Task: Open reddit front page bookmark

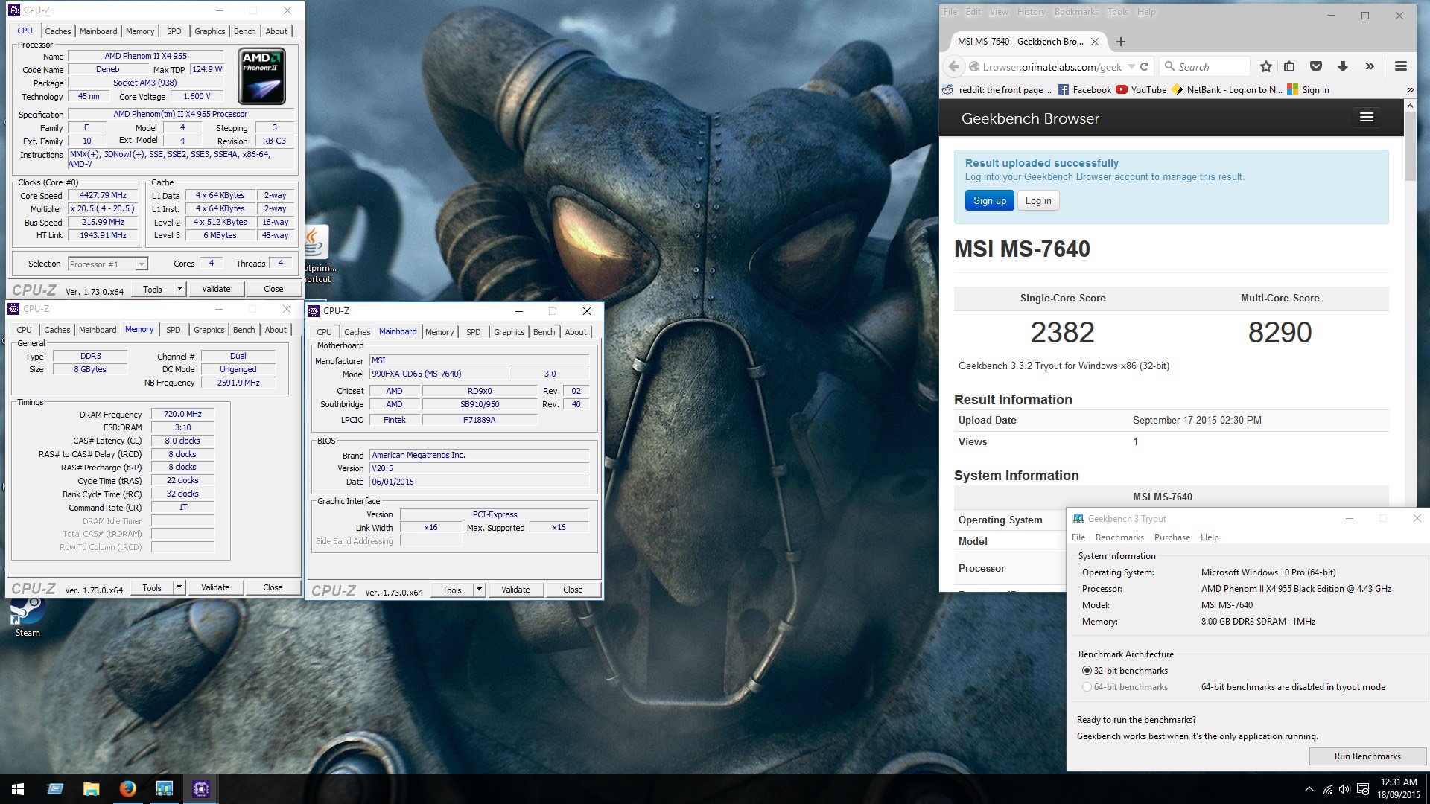Action: (997, 90)
